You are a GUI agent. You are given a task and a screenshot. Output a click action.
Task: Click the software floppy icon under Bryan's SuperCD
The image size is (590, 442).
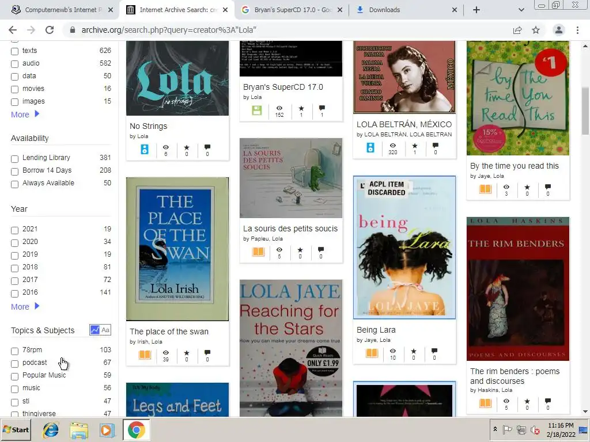(x=256, y=110)
